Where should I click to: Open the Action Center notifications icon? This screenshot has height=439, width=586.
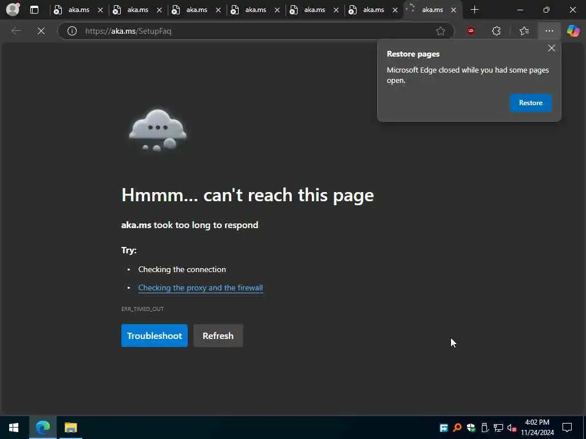coord(567,428)
